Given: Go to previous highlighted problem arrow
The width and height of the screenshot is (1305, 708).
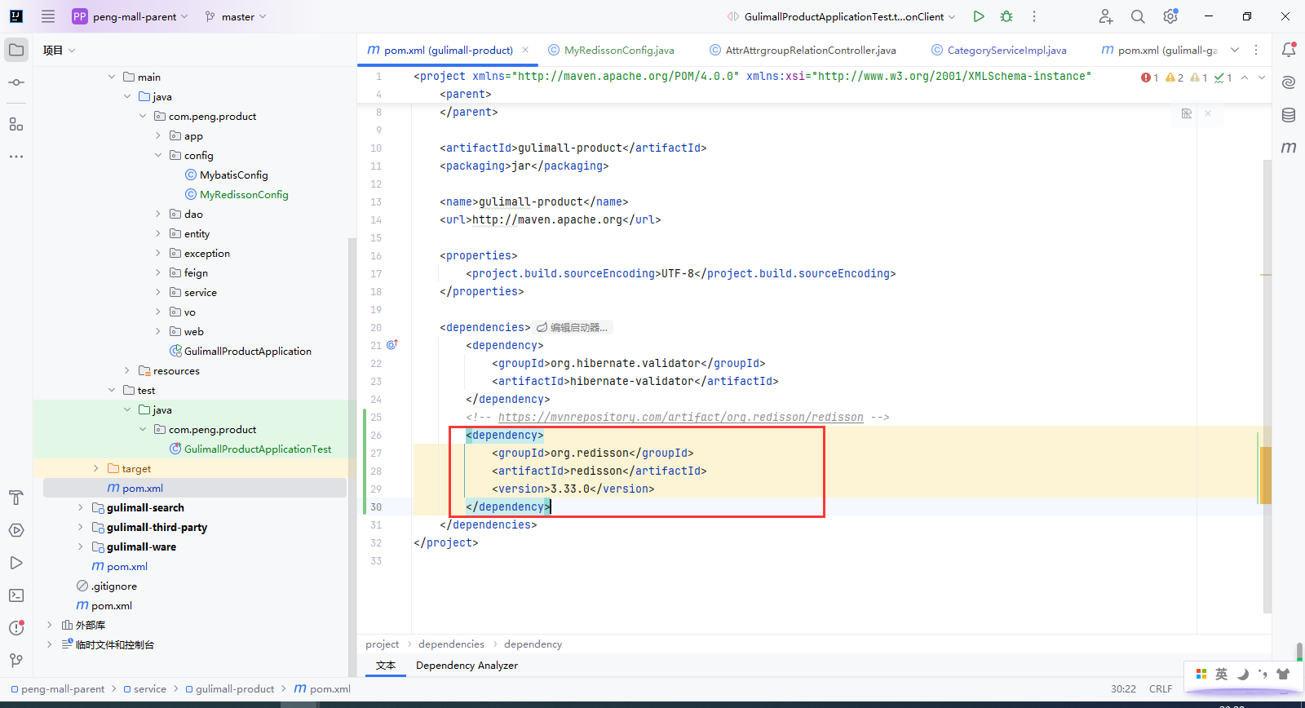Looking at the screenshot, I should tap(1245, 77).
